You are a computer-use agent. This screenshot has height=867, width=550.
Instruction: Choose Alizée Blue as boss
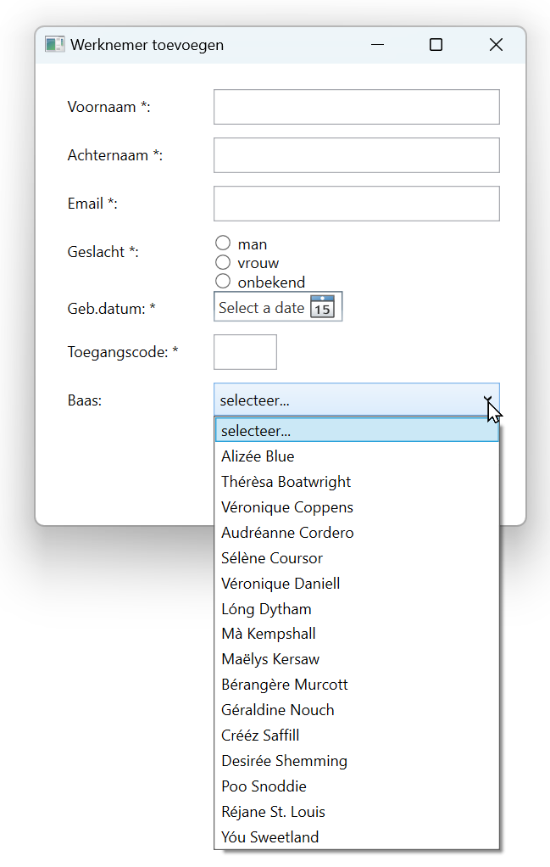tap(258, 456)
